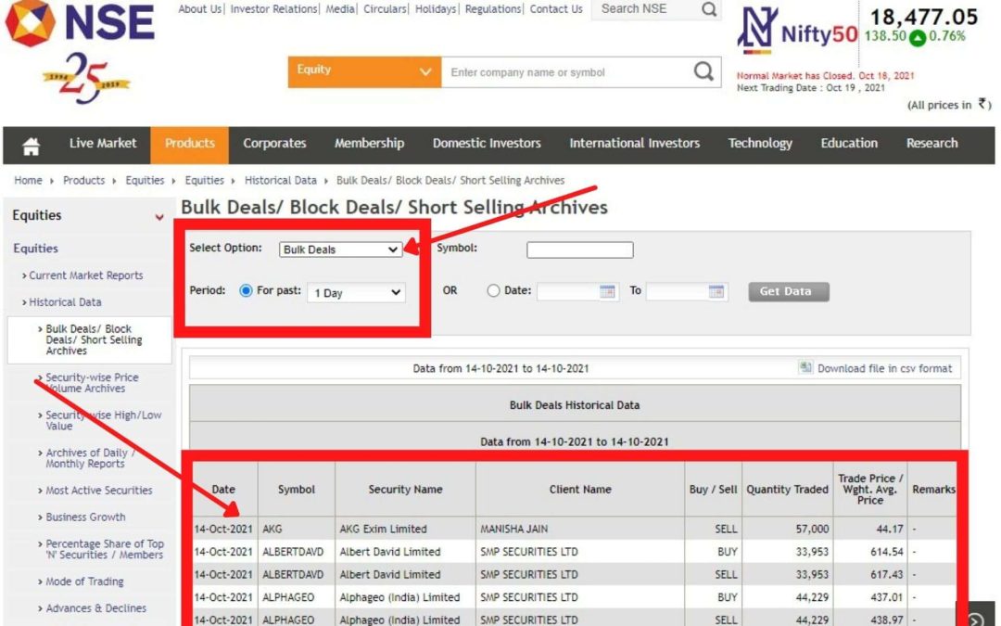Viewport: 1001px width, 626px height.
Task: Open Percentage Share of Top 'N' Securities
Action: pyautogui.click(x=105, y=549)
